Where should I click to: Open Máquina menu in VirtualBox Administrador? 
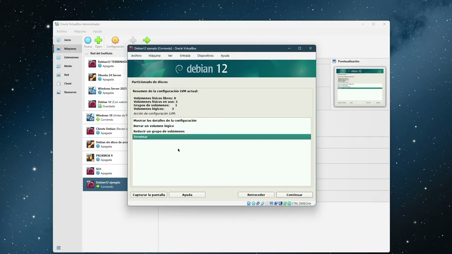tap(80, 31)
